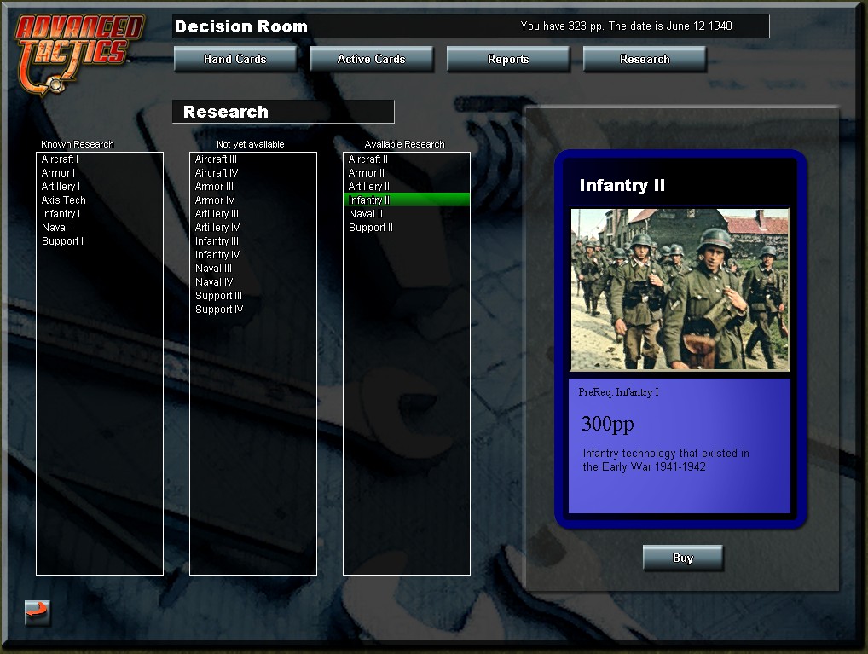Click the red return arrow icon
The width and height of the screenshot is (868, 654).
coord(38,612)
